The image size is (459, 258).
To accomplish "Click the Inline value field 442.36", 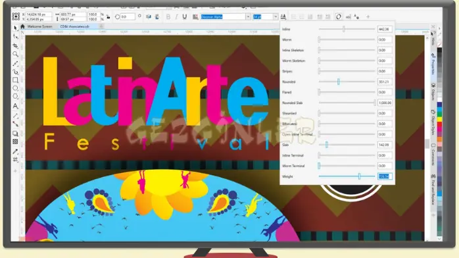I will tap(385, 29).
